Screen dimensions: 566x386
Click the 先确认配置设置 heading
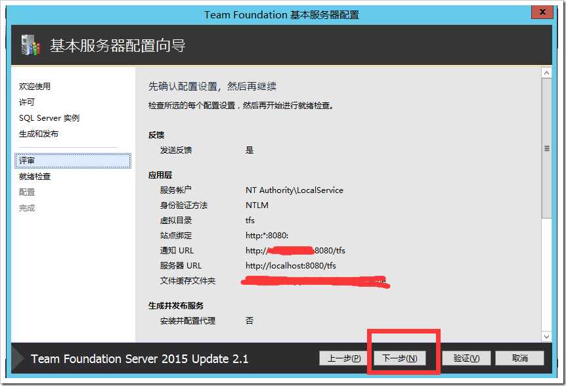point(212,86)
